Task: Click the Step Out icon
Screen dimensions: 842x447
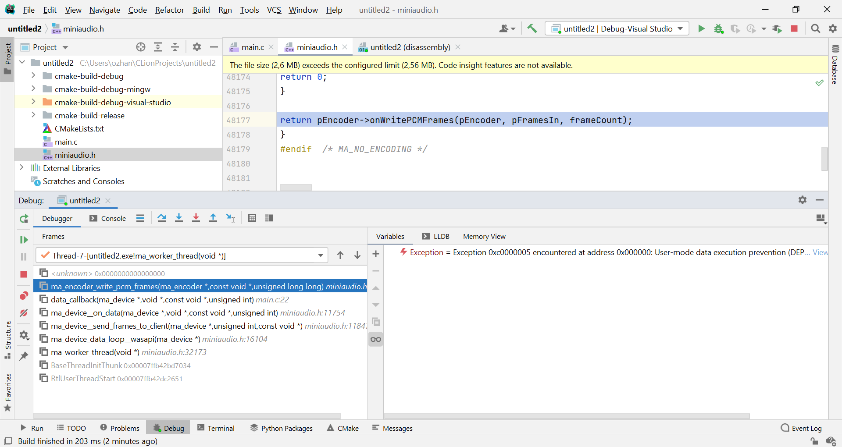Action: 214,218
